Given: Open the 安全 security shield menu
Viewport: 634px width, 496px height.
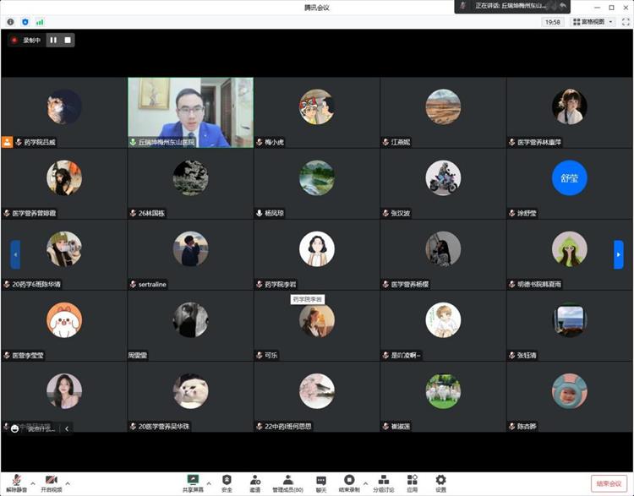Looking at the screenshot, I should click(x=227, y=483).
